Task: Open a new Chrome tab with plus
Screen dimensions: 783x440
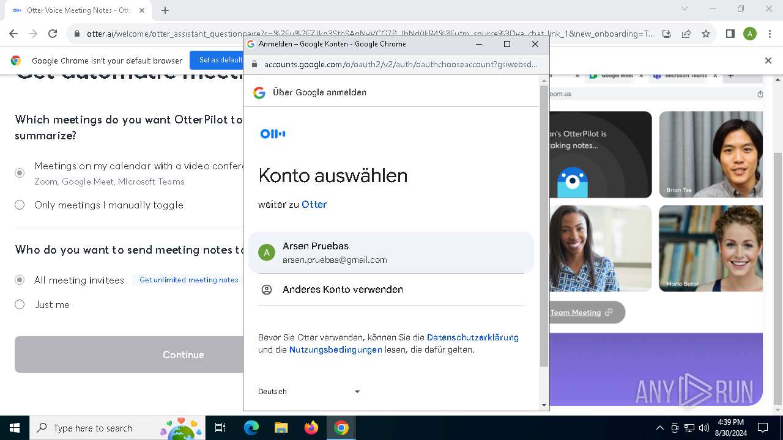Action: 165,10
